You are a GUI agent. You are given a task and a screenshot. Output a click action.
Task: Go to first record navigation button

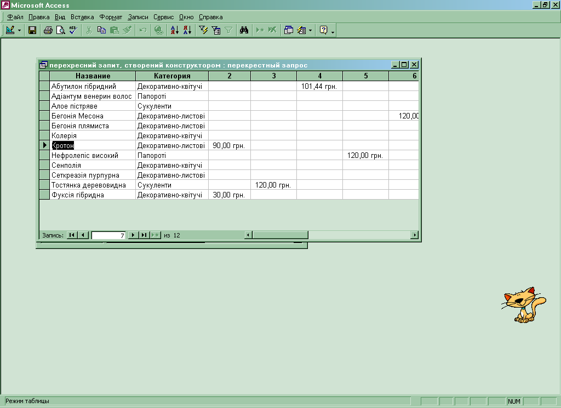coord(72,235)
